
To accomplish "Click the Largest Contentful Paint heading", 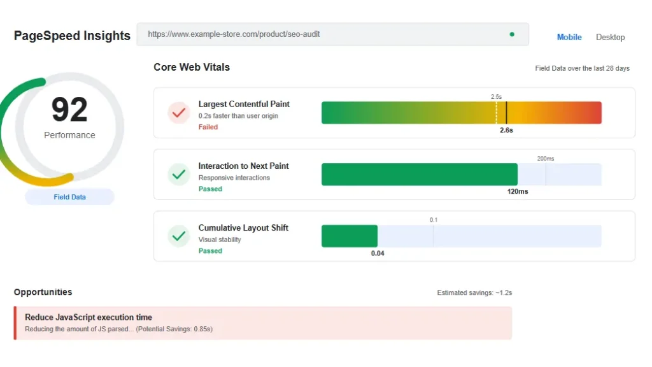I will (x=244, y=104).
